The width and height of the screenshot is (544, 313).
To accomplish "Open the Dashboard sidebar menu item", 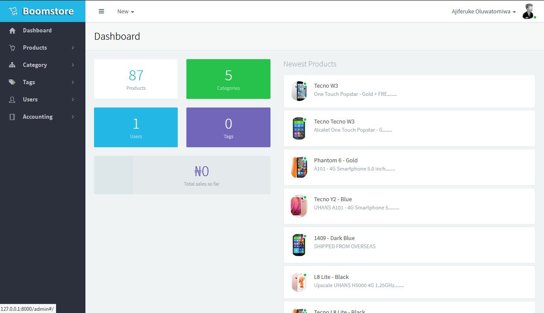I will tap(43, 31).
